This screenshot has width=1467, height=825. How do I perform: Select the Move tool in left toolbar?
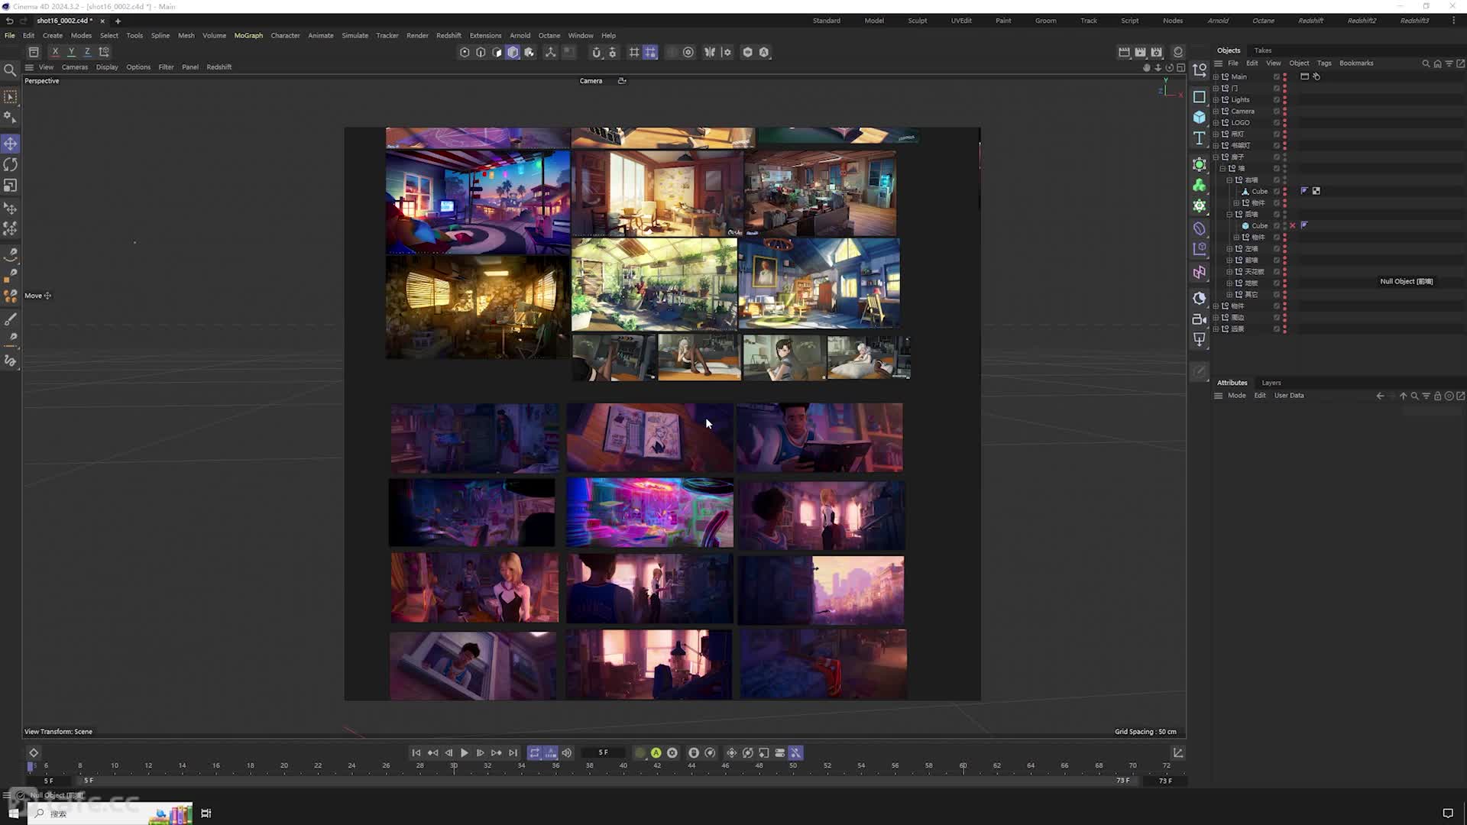tap(11, 144)
